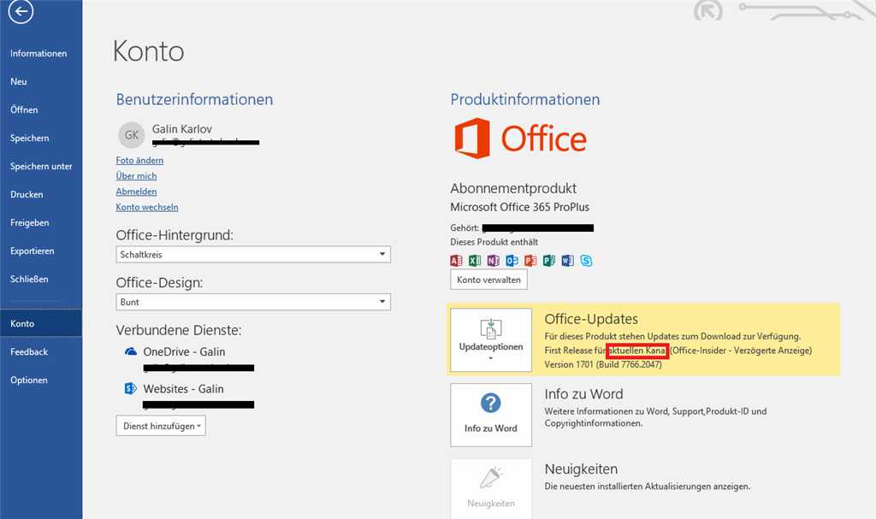The width and height of the screenshot is (876, 519).
Task: Click the Benutzerinformationen heading
Action: pos(194,99)
